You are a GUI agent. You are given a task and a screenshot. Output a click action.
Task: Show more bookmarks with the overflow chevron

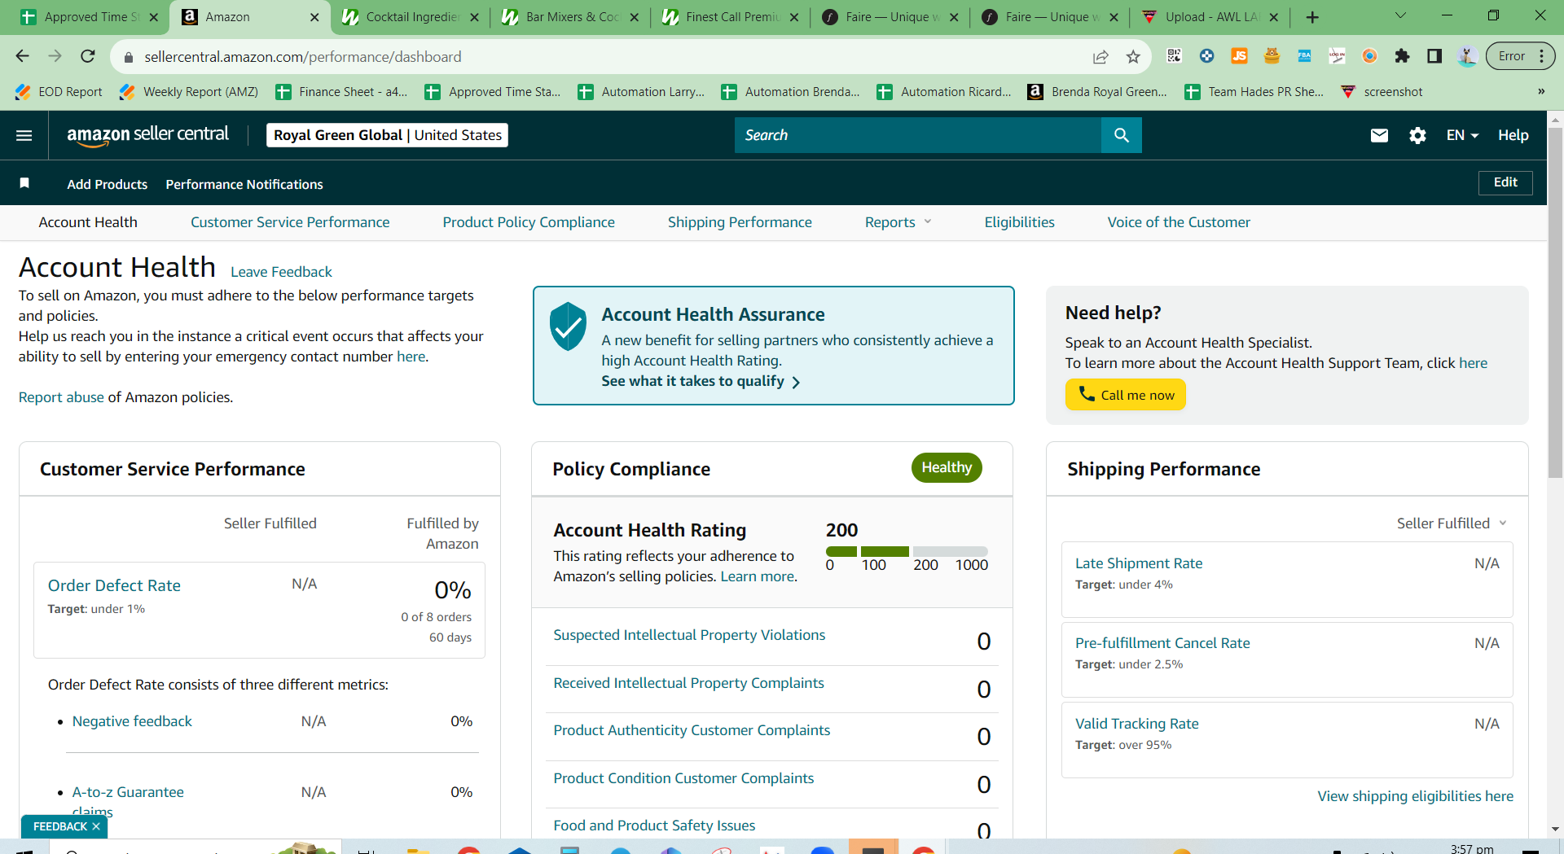[1541, 92]
